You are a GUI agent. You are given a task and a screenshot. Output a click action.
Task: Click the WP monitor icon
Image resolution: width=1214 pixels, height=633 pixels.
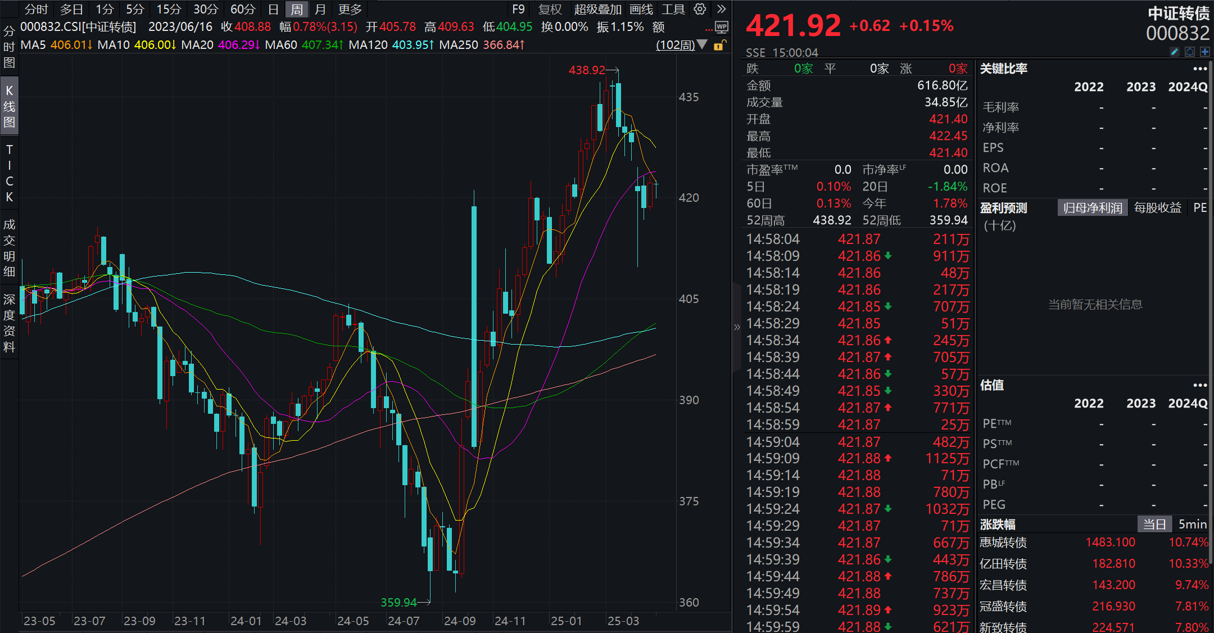[x=722, y=27]
